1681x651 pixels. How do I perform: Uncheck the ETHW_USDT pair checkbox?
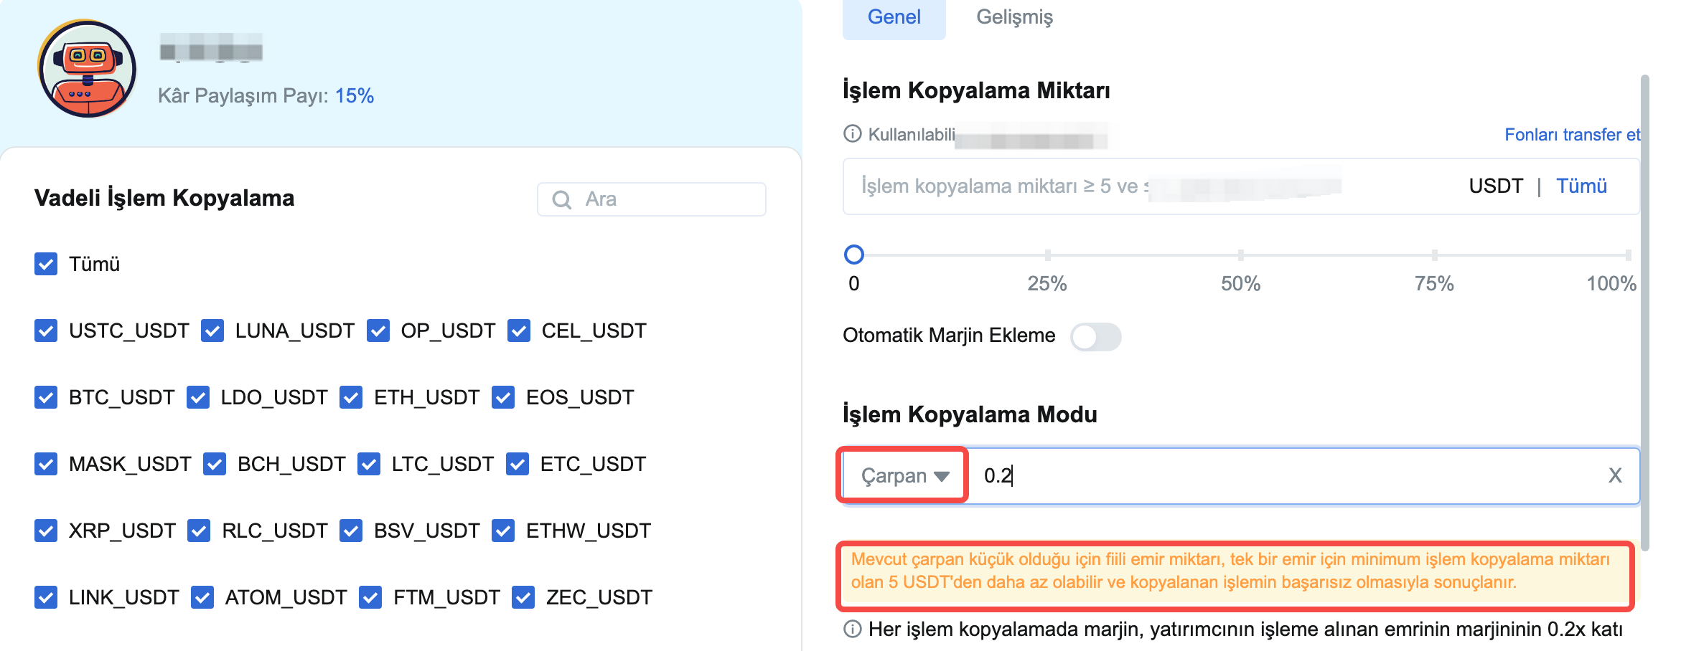coord(503,531)
